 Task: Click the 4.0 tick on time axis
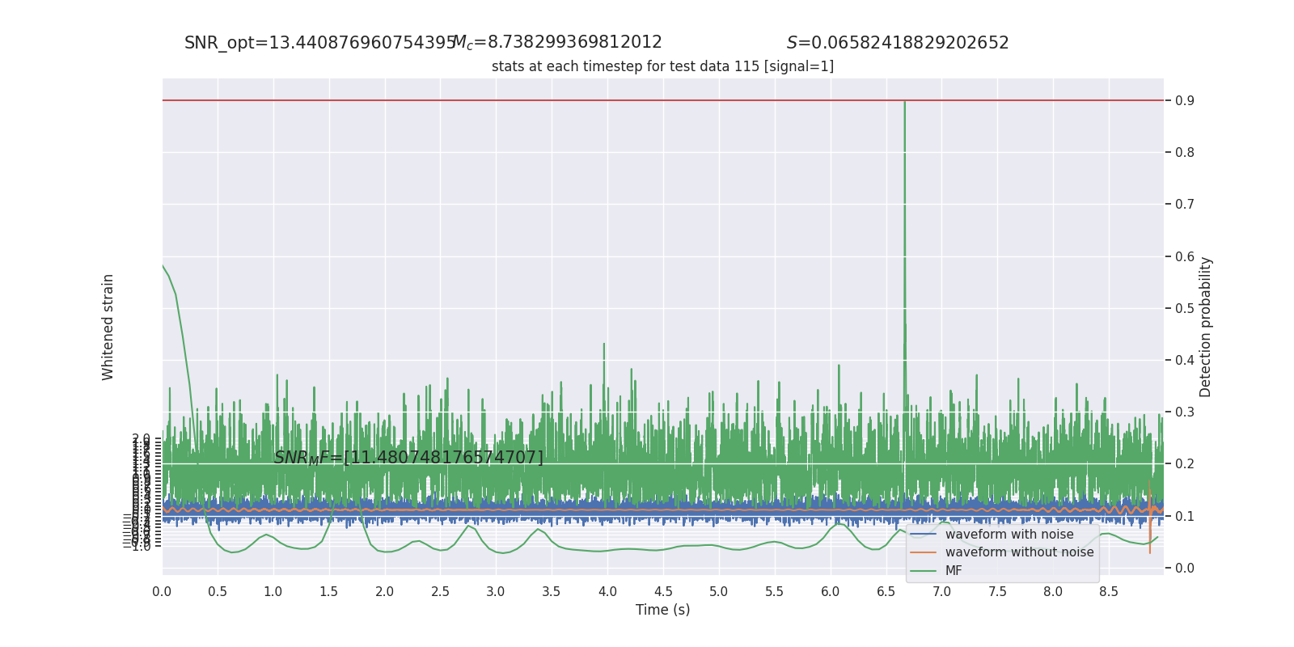[x=607, y=592]
